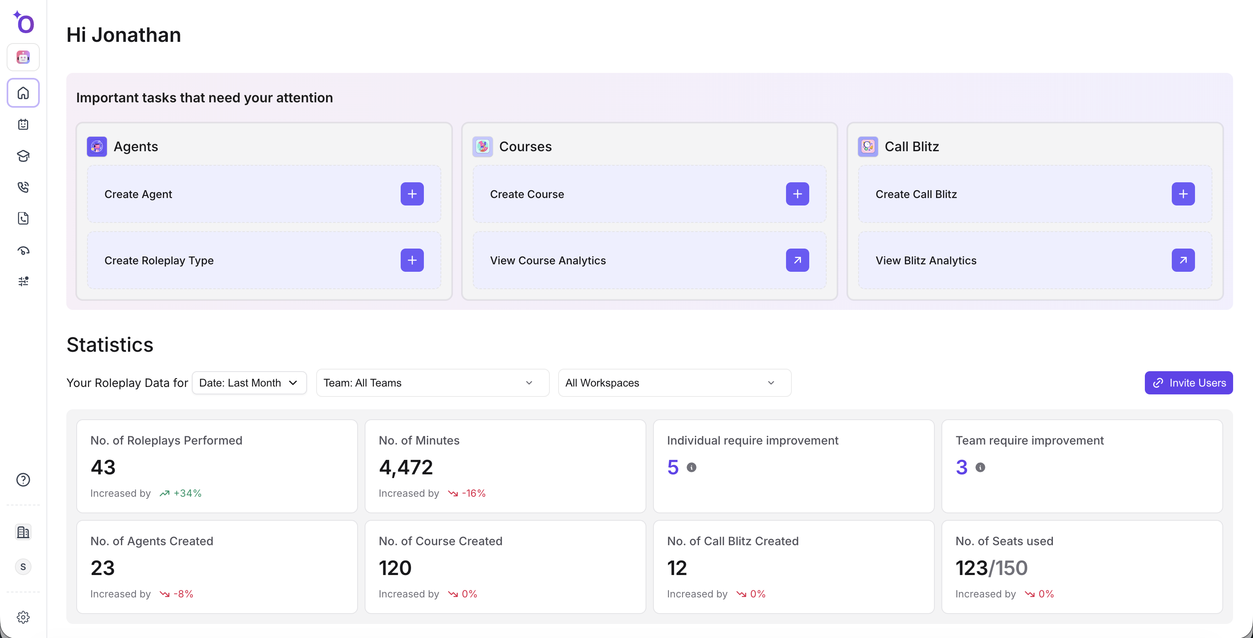Click the Home icon in sidebar
1253x638 pixels.
pyautogui.click(x=23, y=93)
